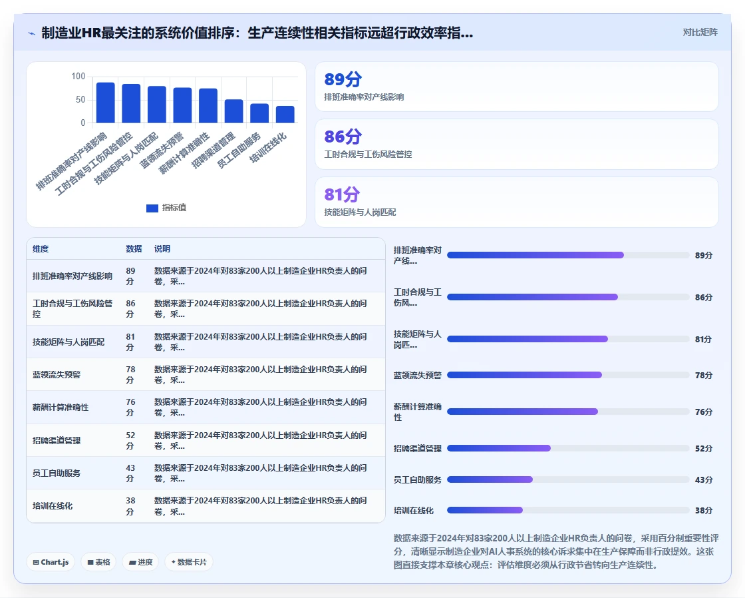Click the 76分 value beside the progress bar
This screenshot has width=745, height=598.
click(x=704, y=412)
